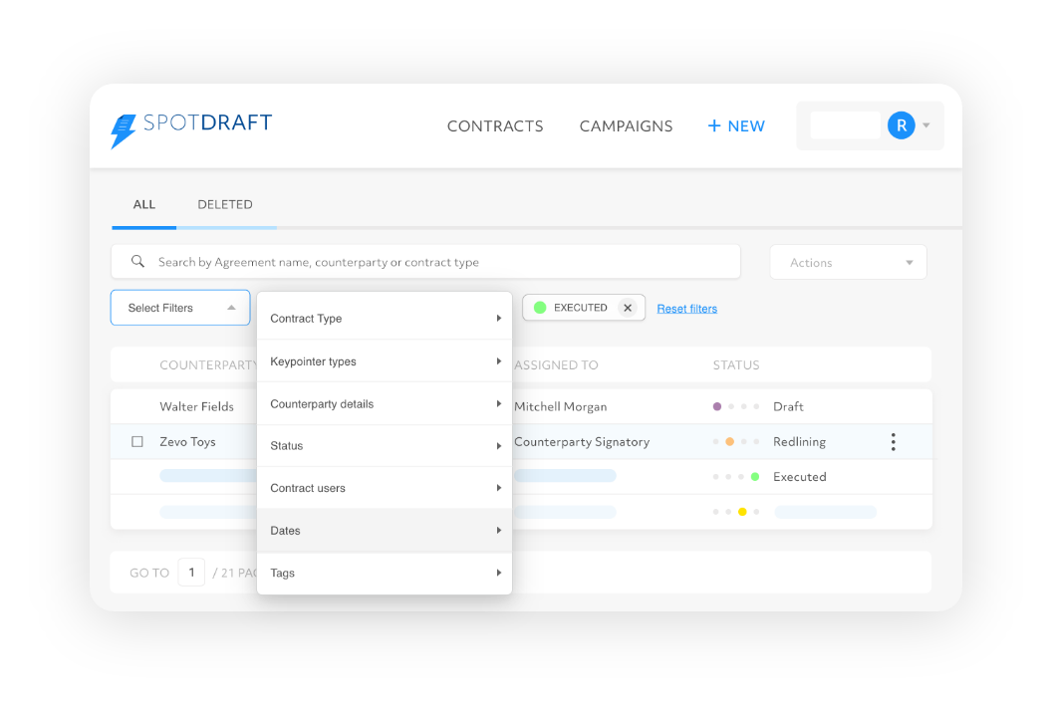This screenshot has height=707, width=1052.
Task: Switch to the DELETED tab
Action: point(225,204)
